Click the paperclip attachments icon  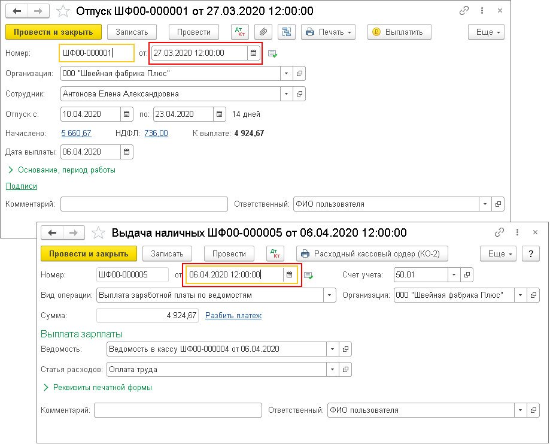coord(263,32)
